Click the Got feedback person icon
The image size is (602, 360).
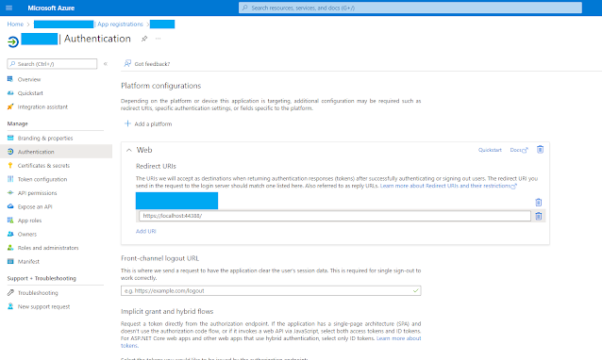point(127,63)
